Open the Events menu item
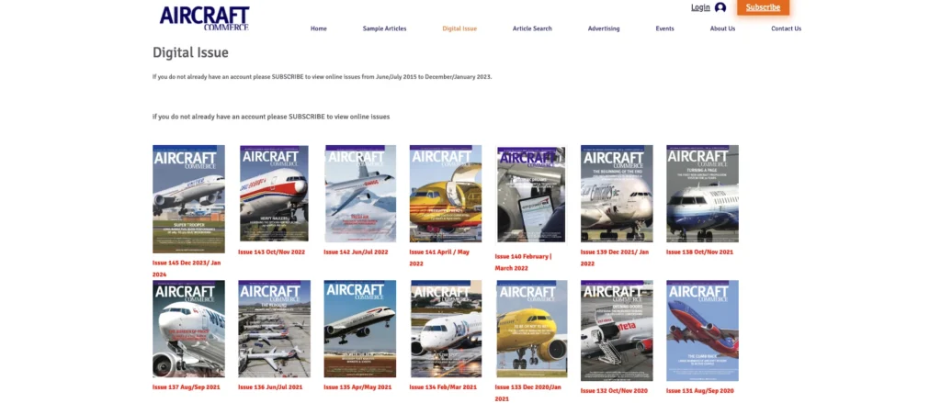The width and height of the screenshot is (941, 403). (x=665, y=28)
